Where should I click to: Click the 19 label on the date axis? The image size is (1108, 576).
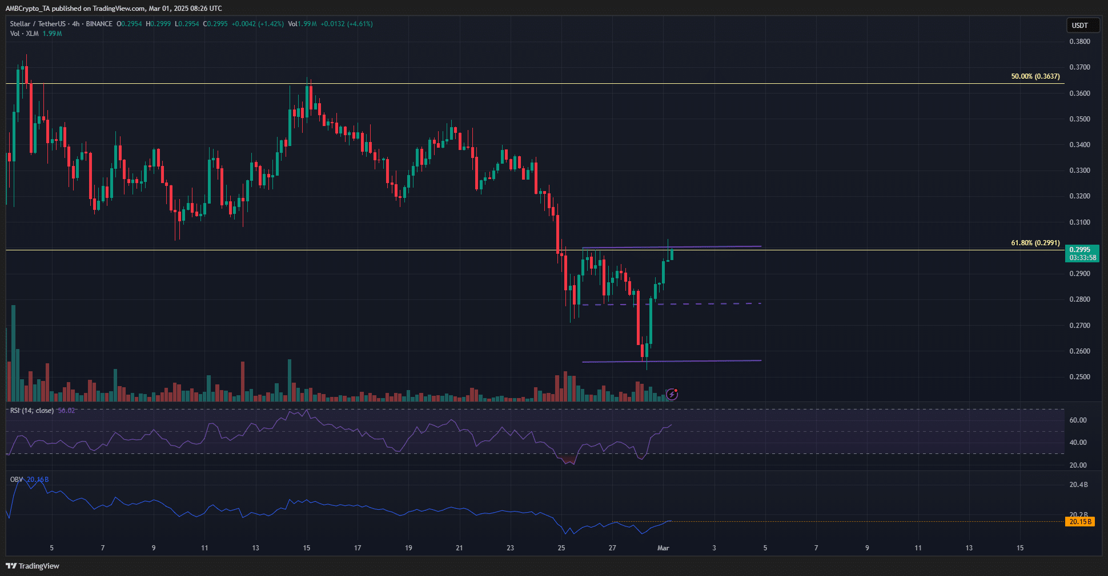408,548
